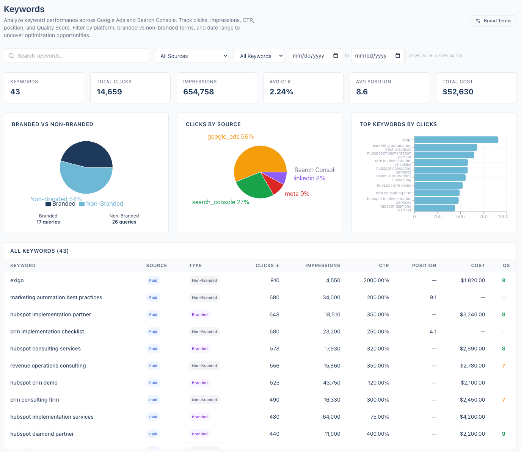Open the All Sources dropdown
521x452 pixels.
pyautogui.click(x=191, y=56)
